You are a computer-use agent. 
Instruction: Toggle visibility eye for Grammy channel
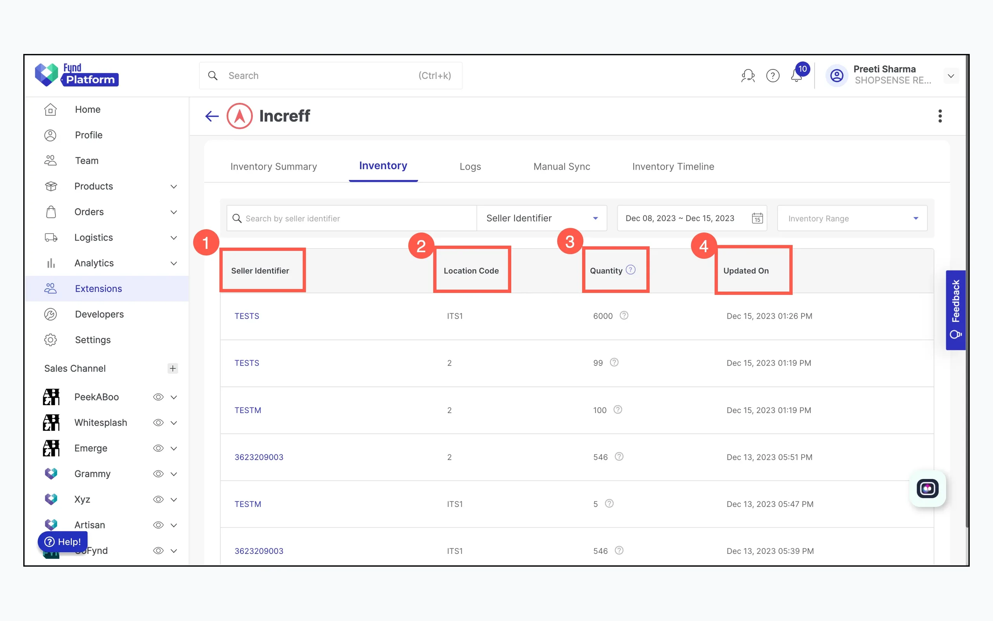click(x=158, y=474)
